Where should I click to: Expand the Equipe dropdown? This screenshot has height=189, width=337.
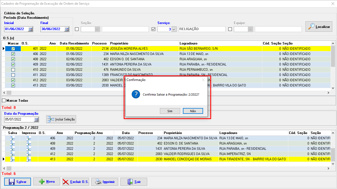coord(250,29)
